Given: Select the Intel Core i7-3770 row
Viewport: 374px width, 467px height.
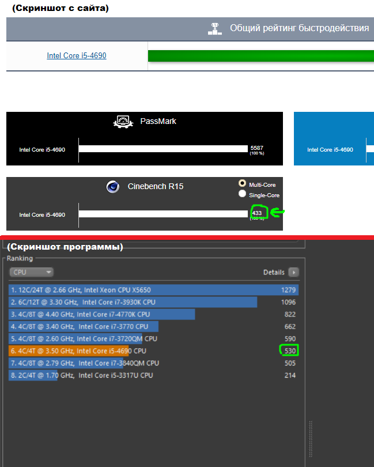Looking at the screenshot, I should [154, 326].
